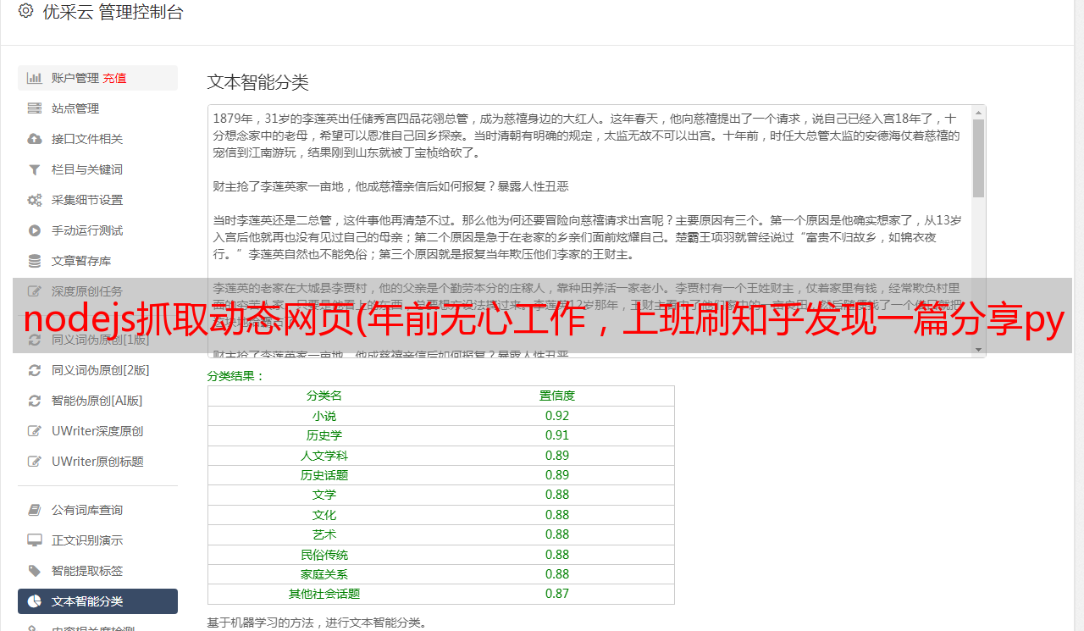The image size is (1084, 631).
Task: Click the server icon for 站点管理
Action: (35, 108)
